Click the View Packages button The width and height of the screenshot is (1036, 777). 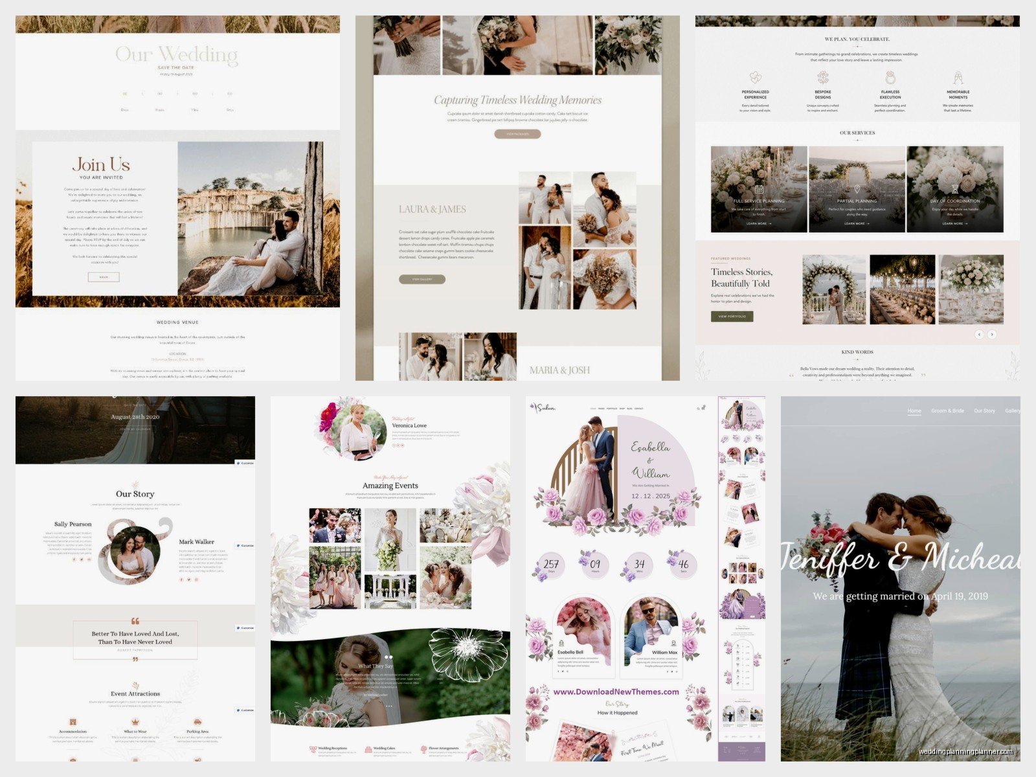(517, 134)
